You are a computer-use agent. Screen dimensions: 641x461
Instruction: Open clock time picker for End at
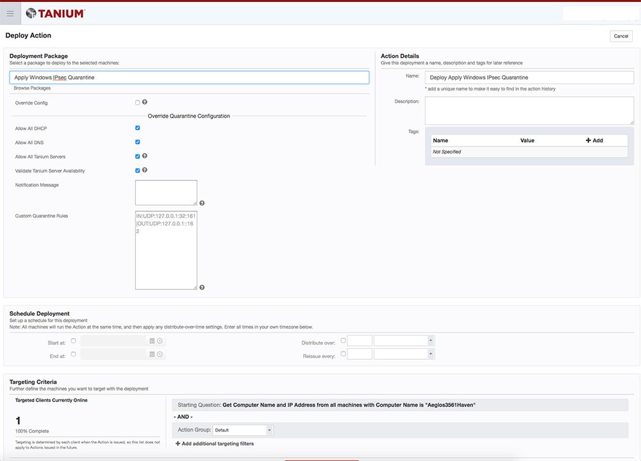tap(160, 355)
